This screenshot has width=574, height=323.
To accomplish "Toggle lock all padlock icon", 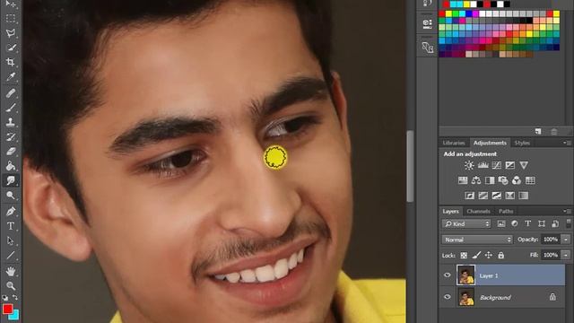I will [500, 255].
